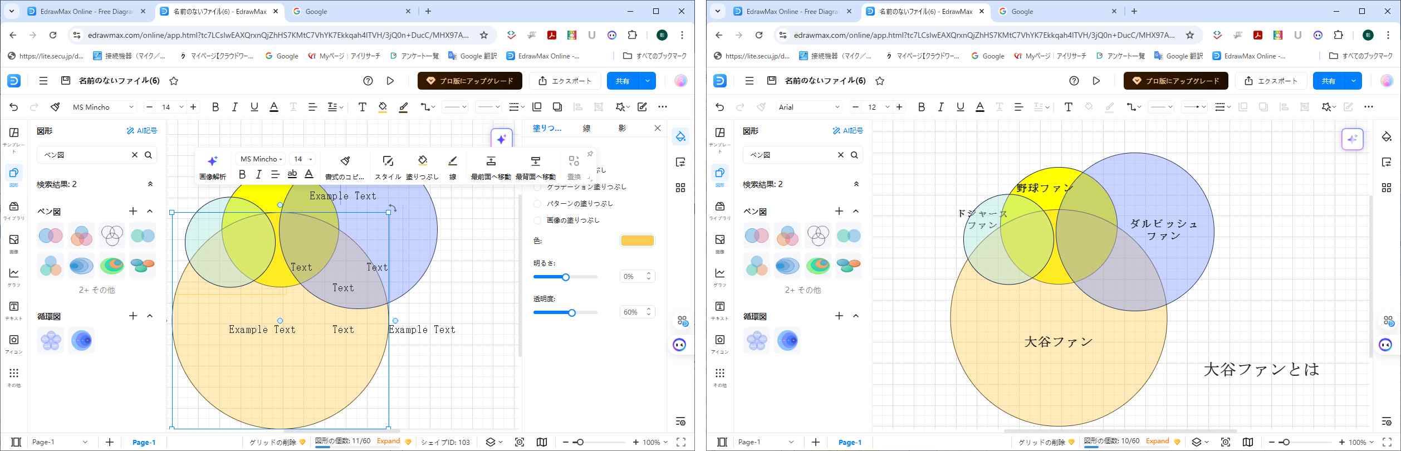Open font size 14 dropdown in left main toolbar
The image size is (1401, 451).
tap(181, 107)
